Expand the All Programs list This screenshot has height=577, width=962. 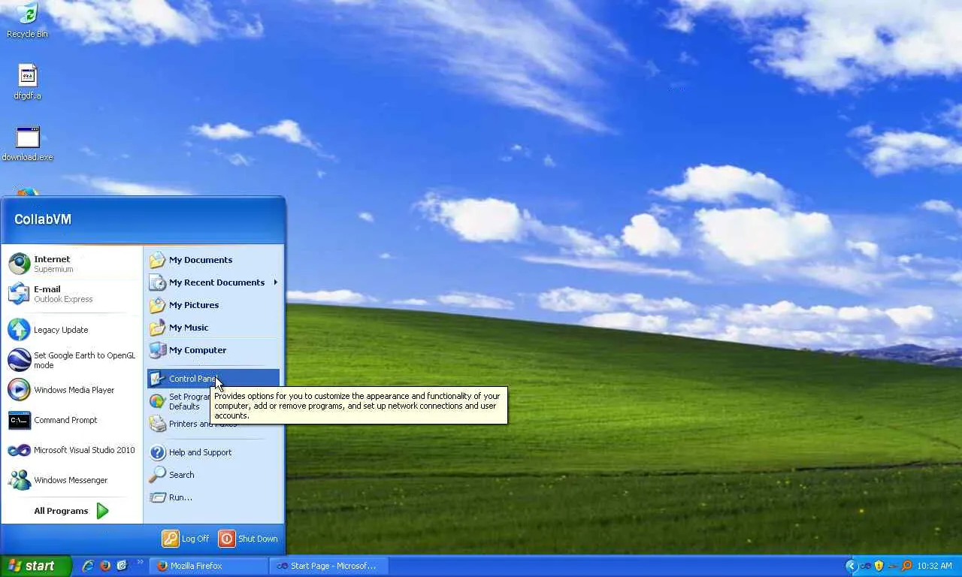coord(71,511)
